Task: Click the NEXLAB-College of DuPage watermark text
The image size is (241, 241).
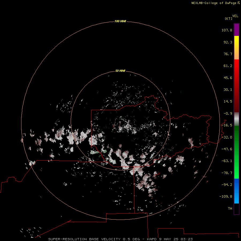Action: [x=216, y=3]
